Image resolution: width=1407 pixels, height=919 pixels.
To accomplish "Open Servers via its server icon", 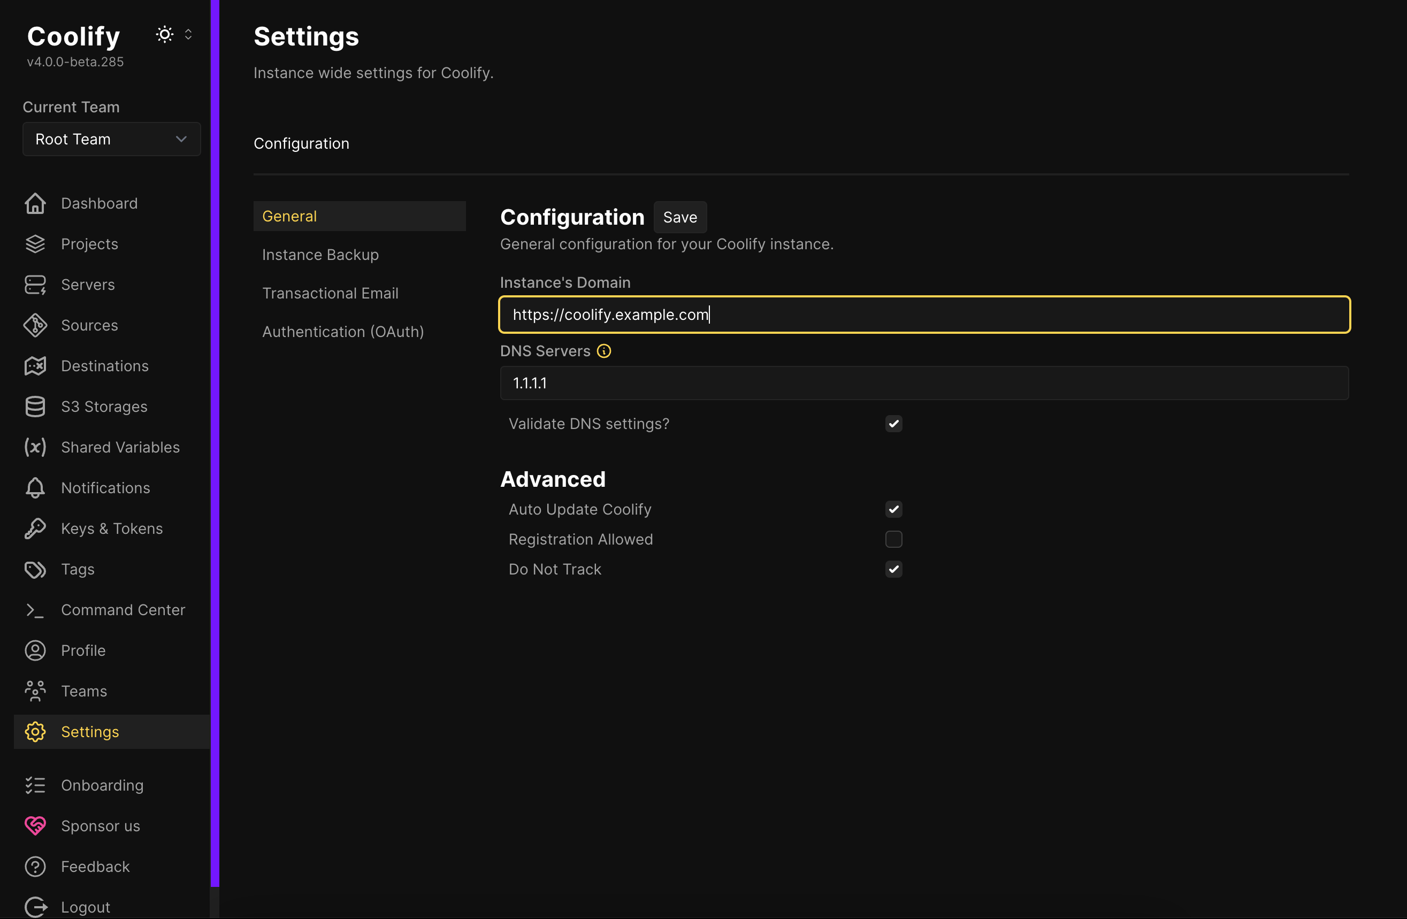I will pyautogui.click(x=35, y=285).
